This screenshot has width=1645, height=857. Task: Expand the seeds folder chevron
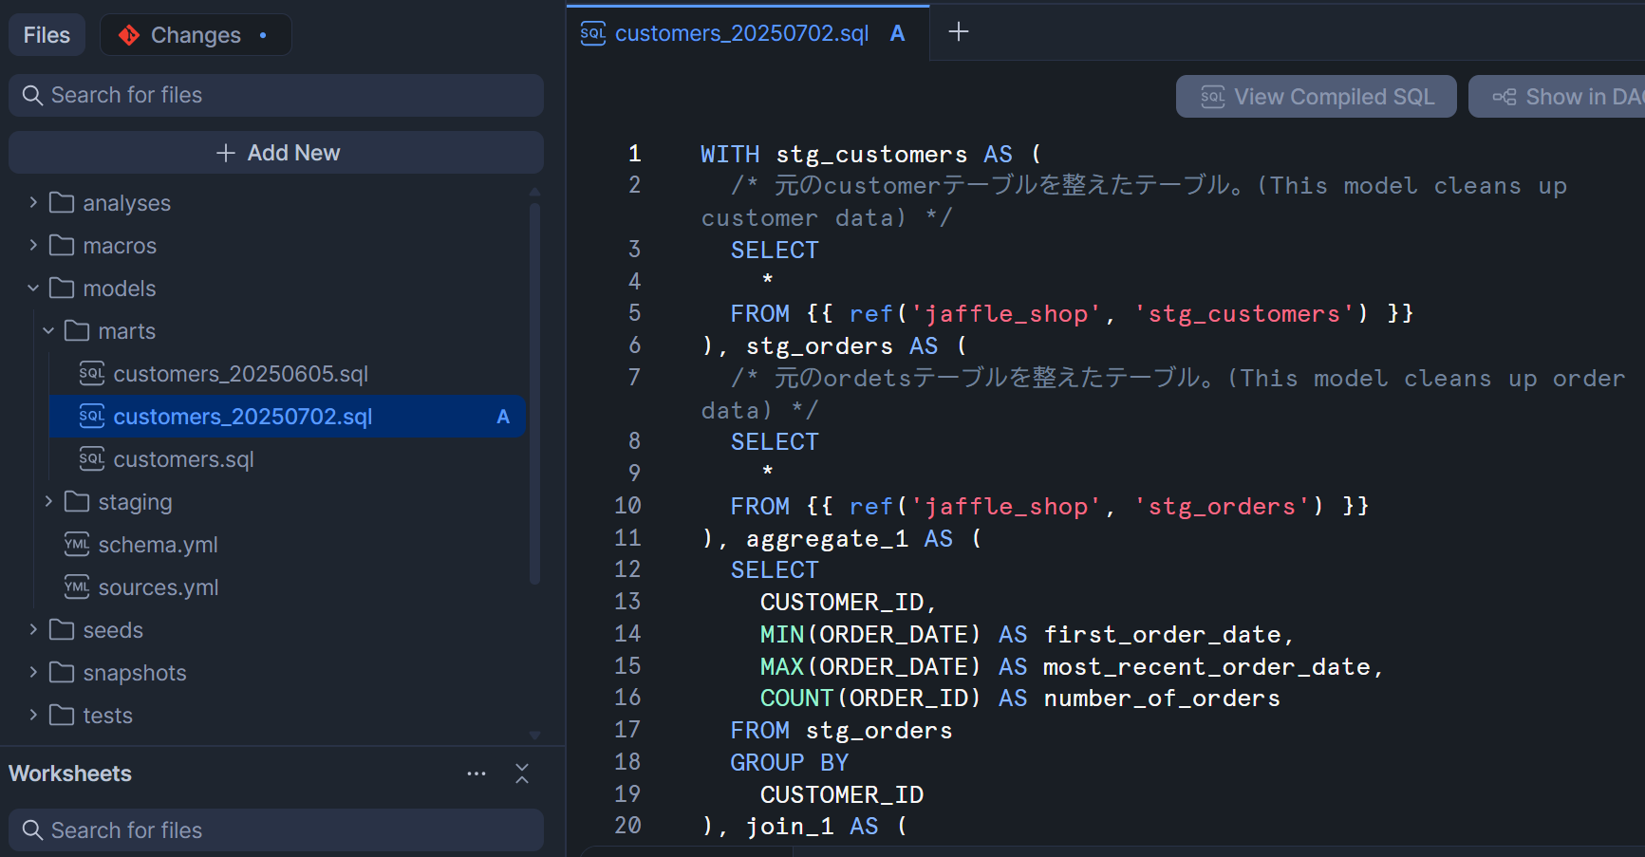[33, 629]
